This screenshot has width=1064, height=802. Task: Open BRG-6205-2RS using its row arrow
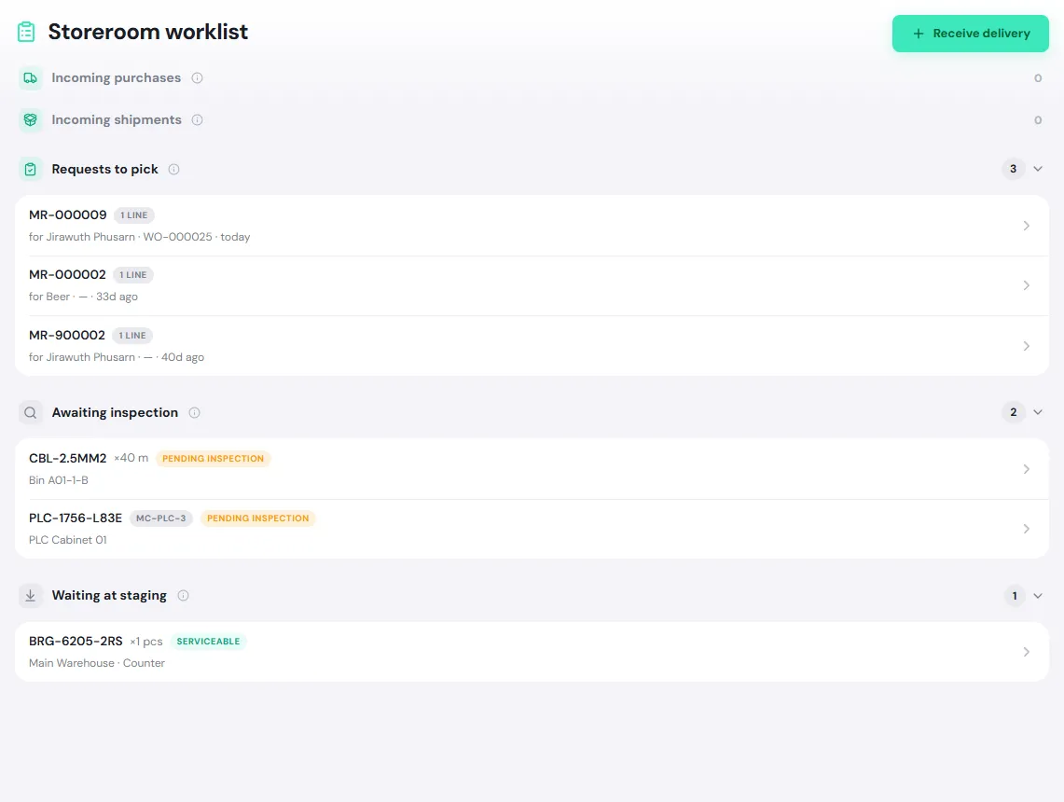[1026, 652]
